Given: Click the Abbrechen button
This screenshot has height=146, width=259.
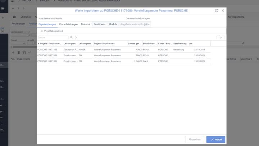Looking at the screenshot, I should click(195, 139).
